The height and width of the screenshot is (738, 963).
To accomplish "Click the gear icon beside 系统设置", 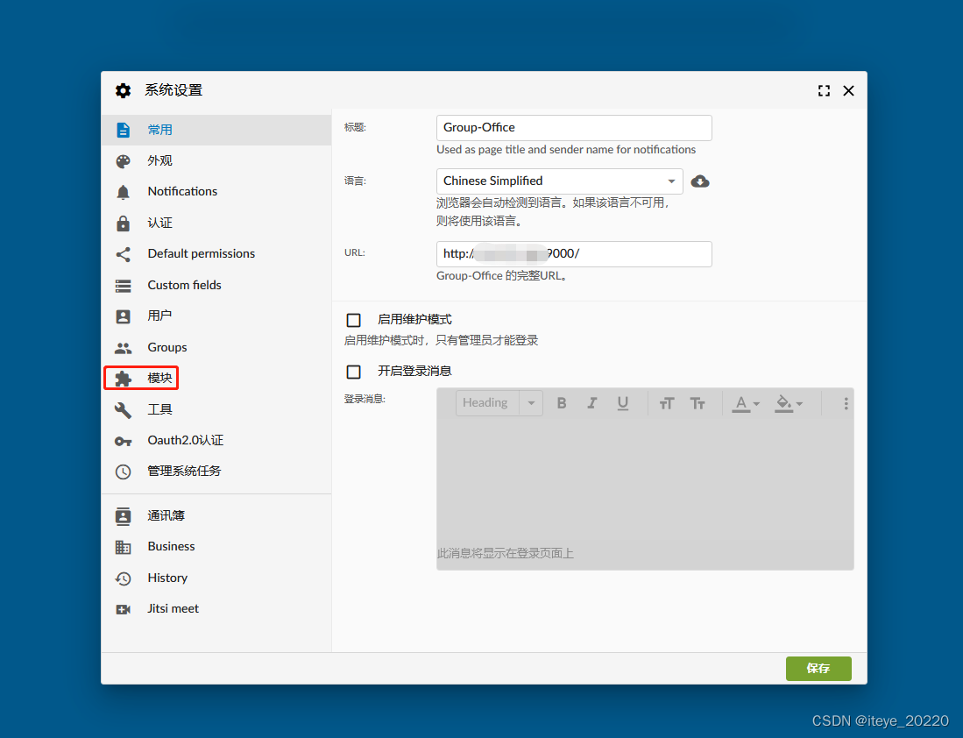I will coord(123,91).
